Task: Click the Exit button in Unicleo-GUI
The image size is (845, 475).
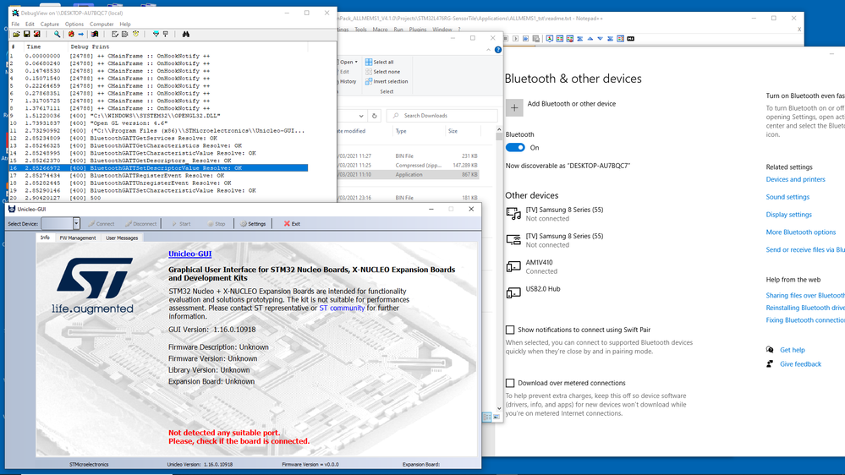Action: point(292,223)
